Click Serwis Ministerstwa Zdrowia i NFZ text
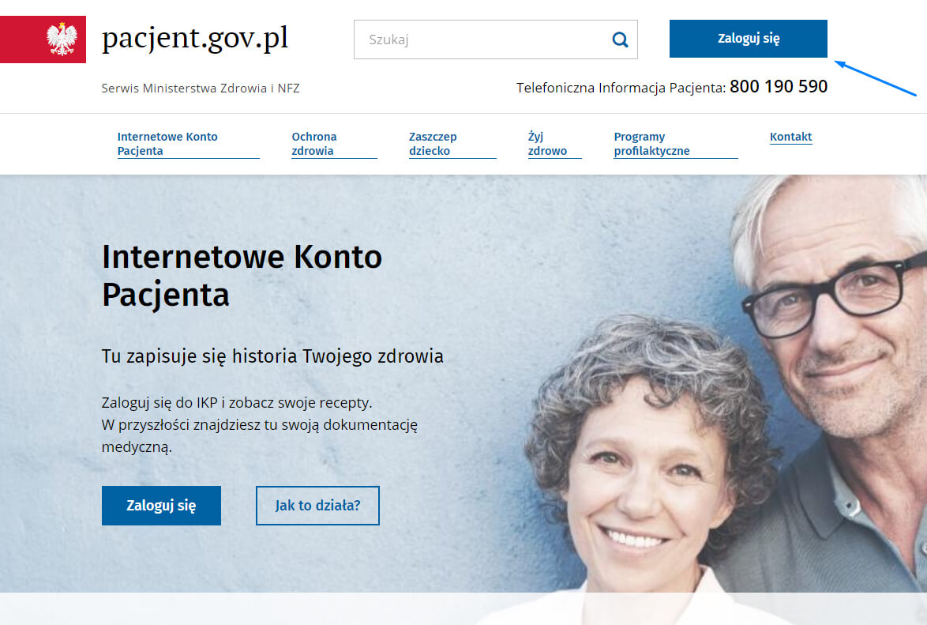 201,88
